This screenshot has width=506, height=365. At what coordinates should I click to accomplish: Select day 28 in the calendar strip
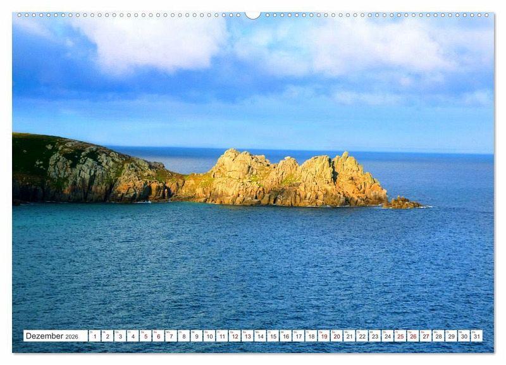[x=438, y=337]
